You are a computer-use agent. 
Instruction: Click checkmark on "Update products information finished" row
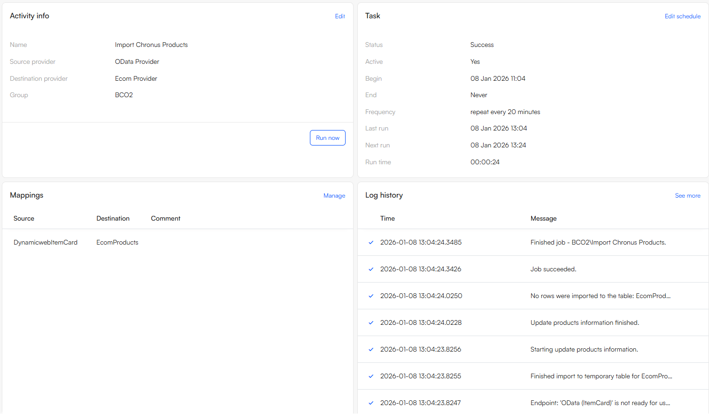click(371, 322)
